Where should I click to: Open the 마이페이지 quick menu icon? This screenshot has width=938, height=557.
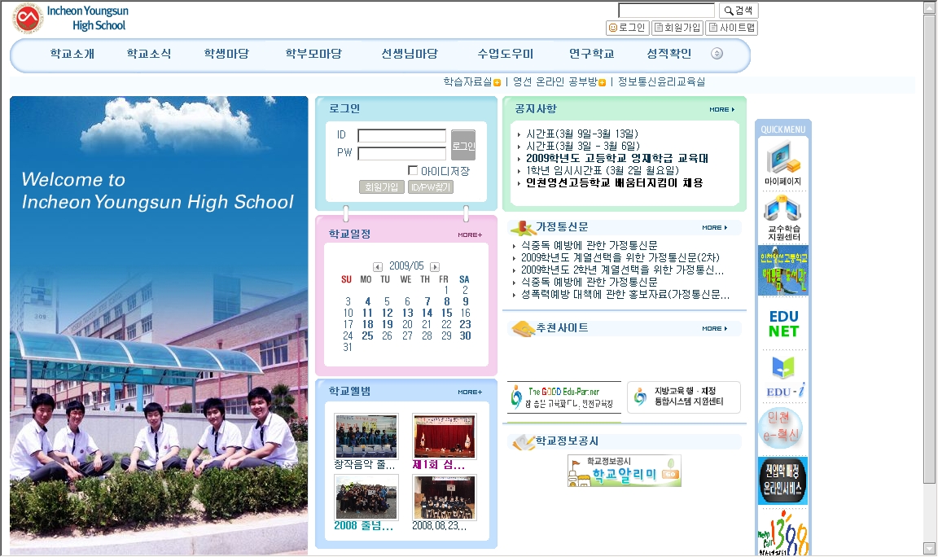tap(782, 161)
